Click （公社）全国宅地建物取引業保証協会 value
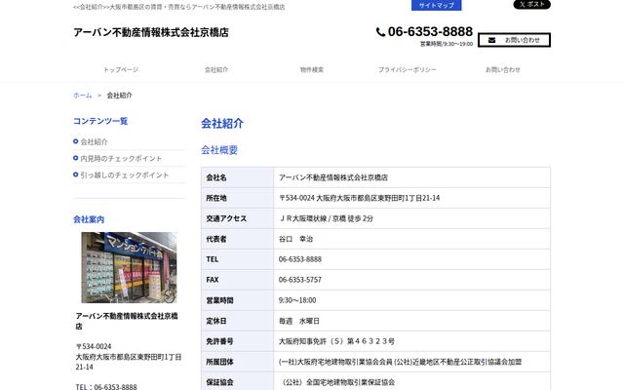This screenshot has height=390, width=624. click(x=338, y=382)
